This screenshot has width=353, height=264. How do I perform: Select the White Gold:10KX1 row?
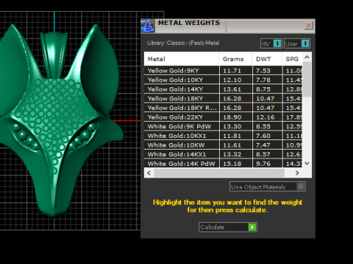tap(223, 136)
